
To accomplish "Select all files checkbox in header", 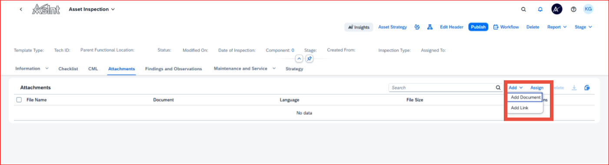I will 19,100.
